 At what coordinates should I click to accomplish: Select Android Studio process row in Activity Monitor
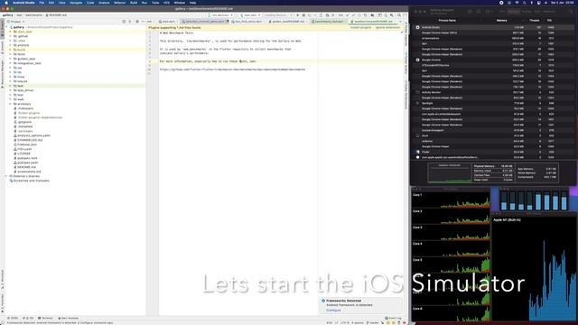(x=492, y=27)
